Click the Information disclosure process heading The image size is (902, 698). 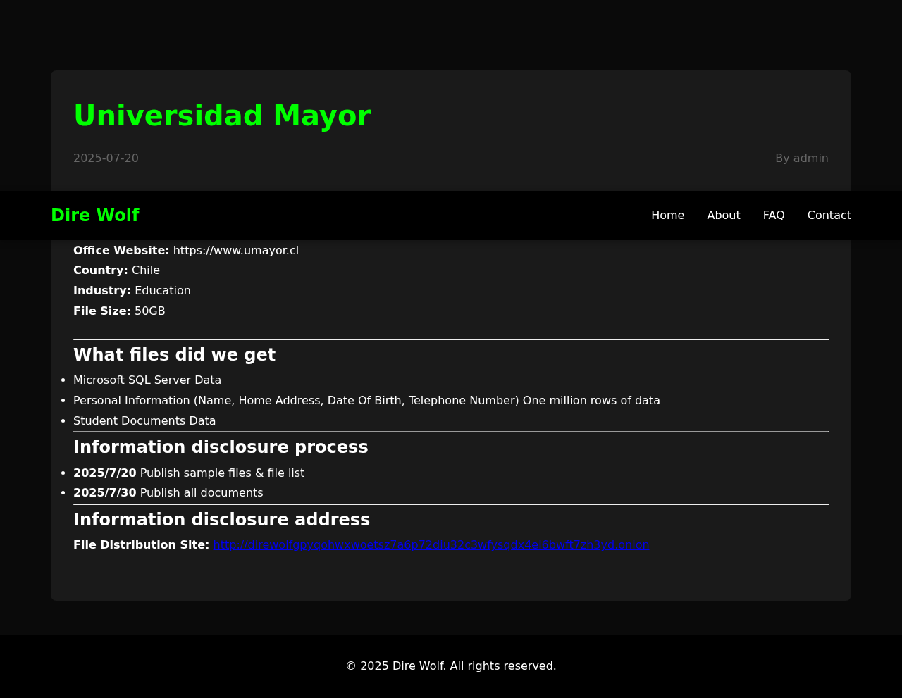pyautogui.click(x=221, y=447)
